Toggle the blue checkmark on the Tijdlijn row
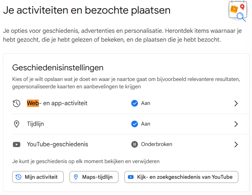Screen dimensions: 252x195 (134, 124)
